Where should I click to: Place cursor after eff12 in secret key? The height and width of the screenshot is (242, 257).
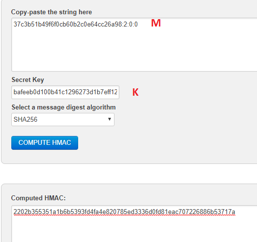(117, 92)
